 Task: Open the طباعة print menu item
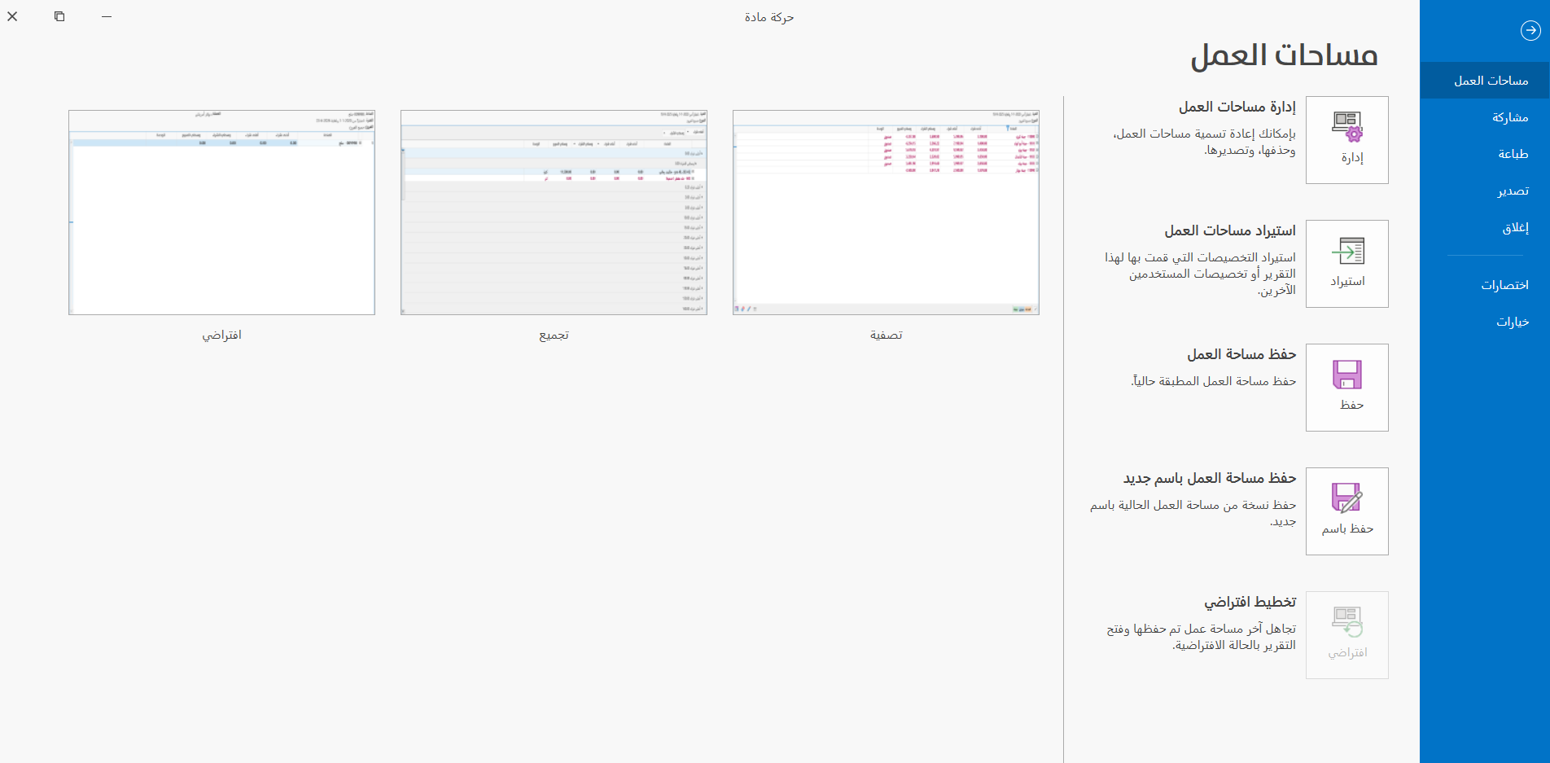pyautogui.click(x=1485, y=154)
